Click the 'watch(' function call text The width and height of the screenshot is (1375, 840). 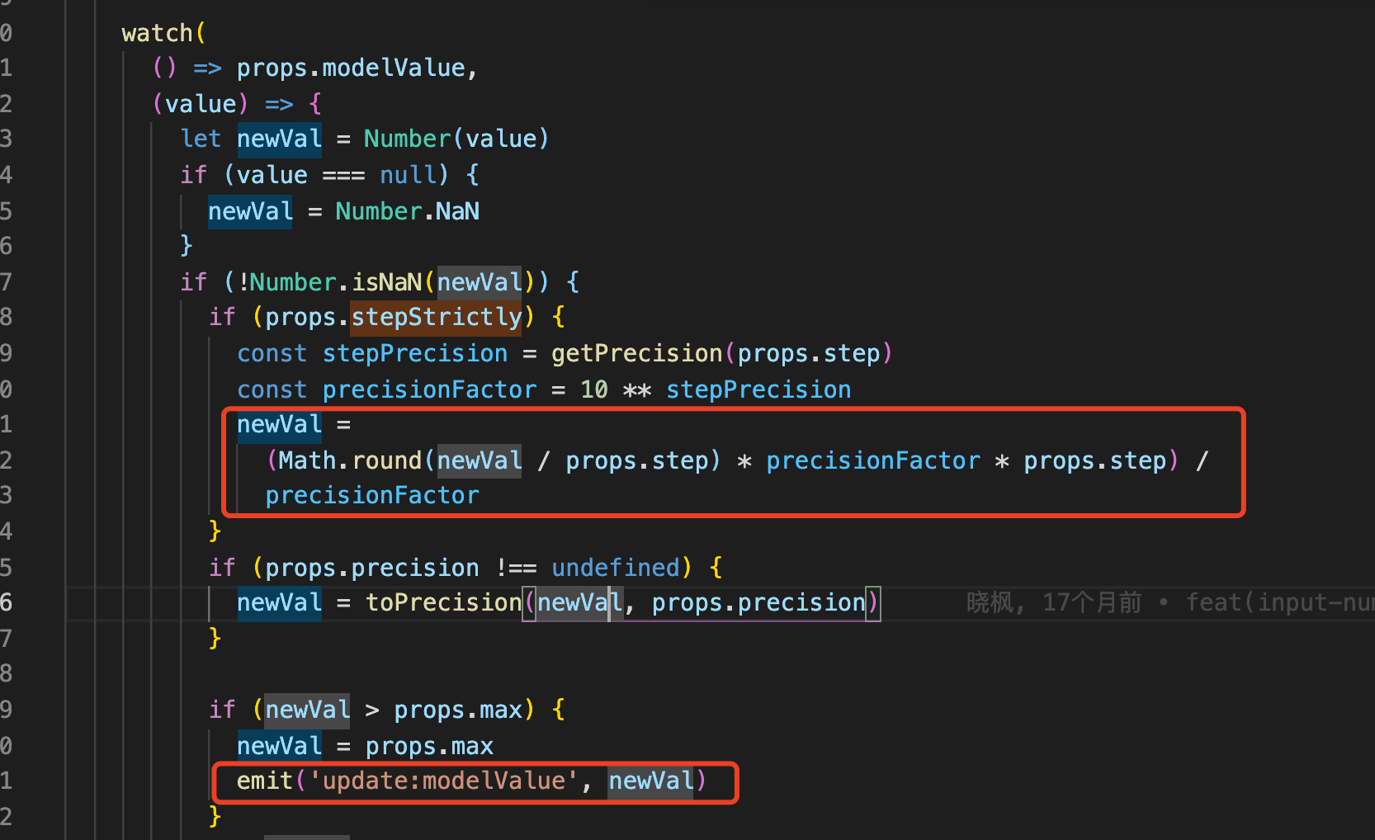[163, 33]
